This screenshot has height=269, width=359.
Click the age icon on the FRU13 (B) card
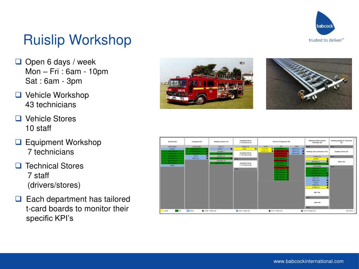tap(303, 153)
